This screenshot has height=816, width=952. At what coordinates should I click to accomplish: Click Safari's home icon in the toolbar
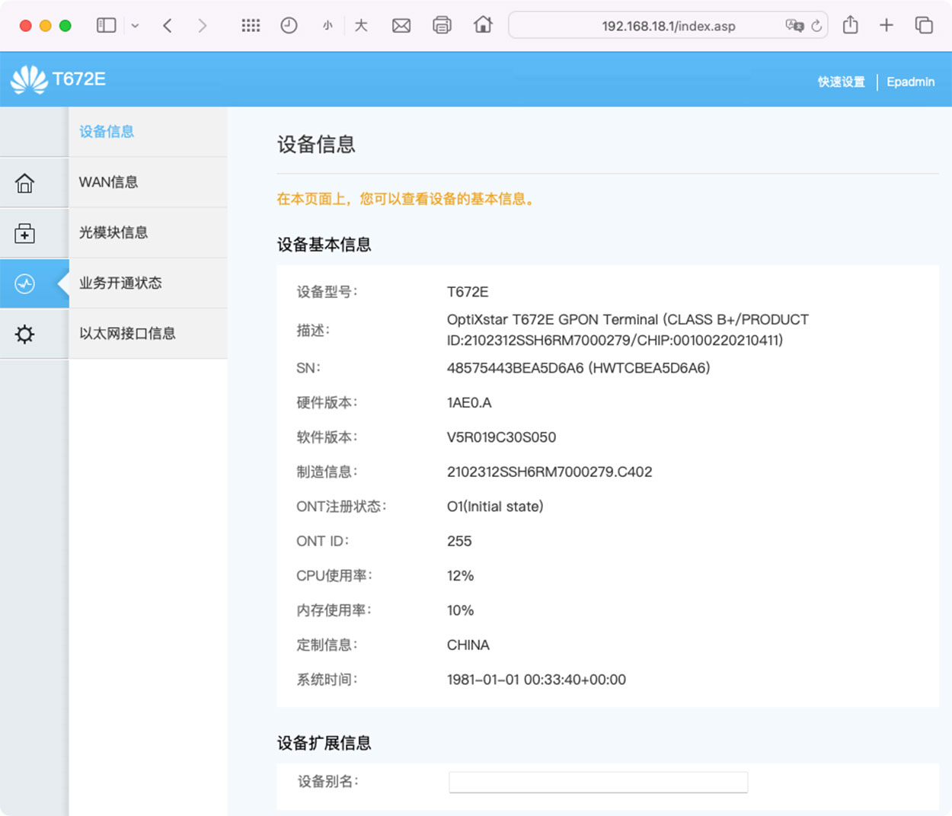pyautogui.click(x=483, y=24)
